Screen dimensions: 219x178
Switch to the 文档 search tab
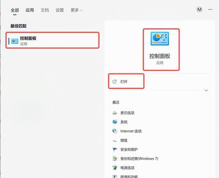pos(45,10)
